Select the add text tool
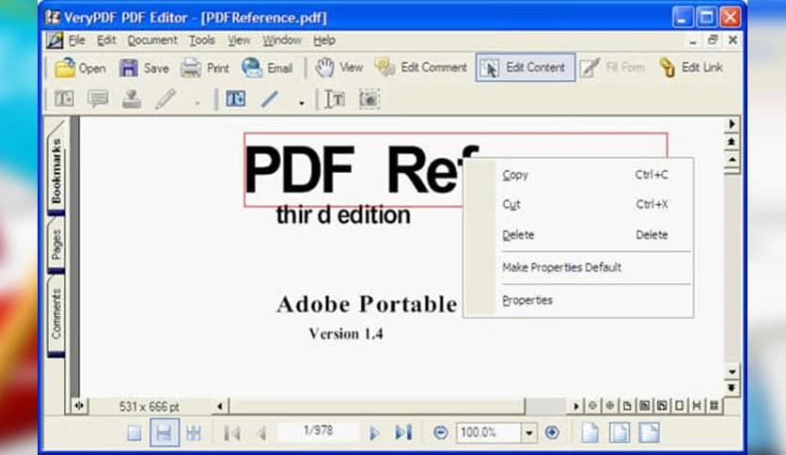Image resolution: width=786 pixels, height=455 pixels. click(335, 100)
